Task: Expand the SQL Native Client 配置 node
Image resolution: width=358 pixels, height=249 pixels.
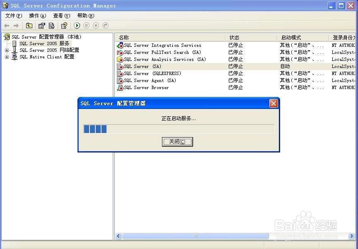Action: pyautogui.click(x=7, y=57)
